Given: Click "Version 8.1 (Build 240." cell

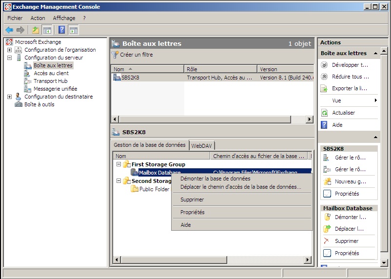Looking at the screenshot, I should pos(287,78).
